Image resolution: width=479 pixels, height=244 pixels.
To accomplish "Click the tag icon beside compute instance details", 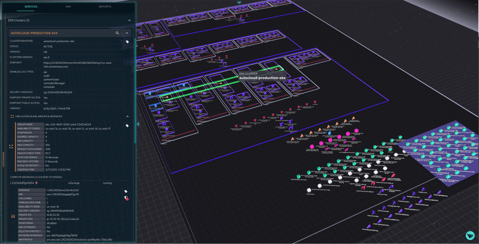I will point(126,191).
